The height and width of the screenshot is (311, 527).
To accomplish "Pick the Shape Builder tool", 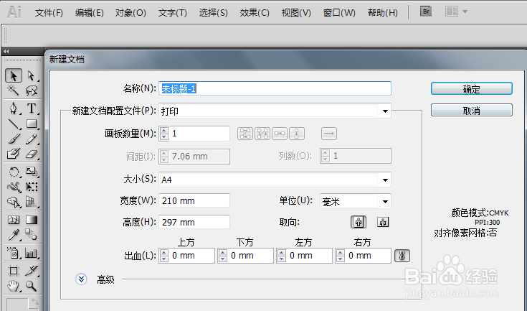I will pyautogui.click(x=14, y=202).
